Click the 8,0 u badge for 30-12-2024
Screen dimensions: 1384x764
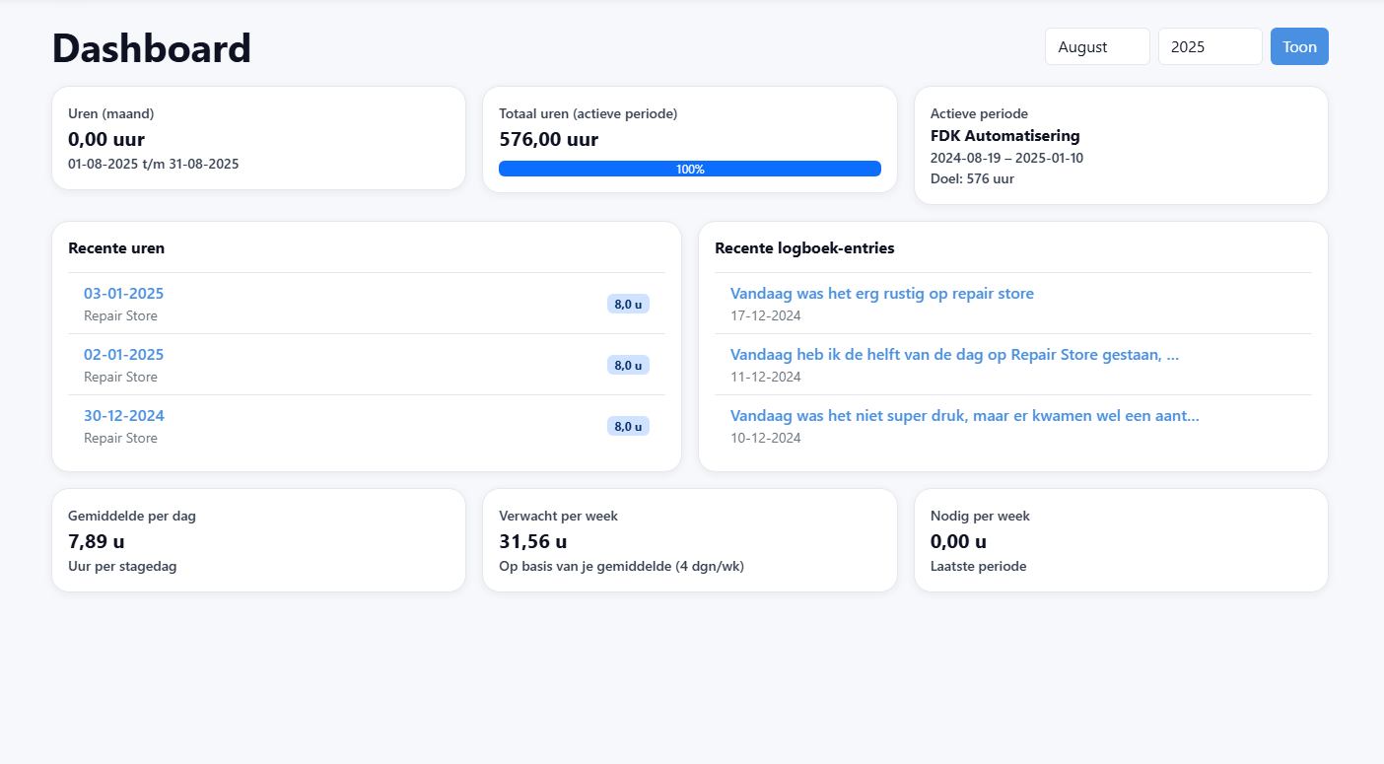coord(628,426)
